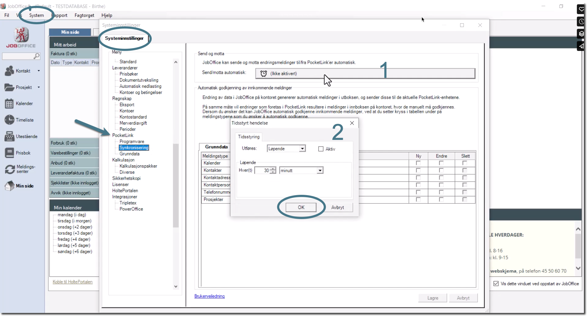Click the Hver(t) interval number field
Screen dimensions: 587x316
[x=263, y=171]
